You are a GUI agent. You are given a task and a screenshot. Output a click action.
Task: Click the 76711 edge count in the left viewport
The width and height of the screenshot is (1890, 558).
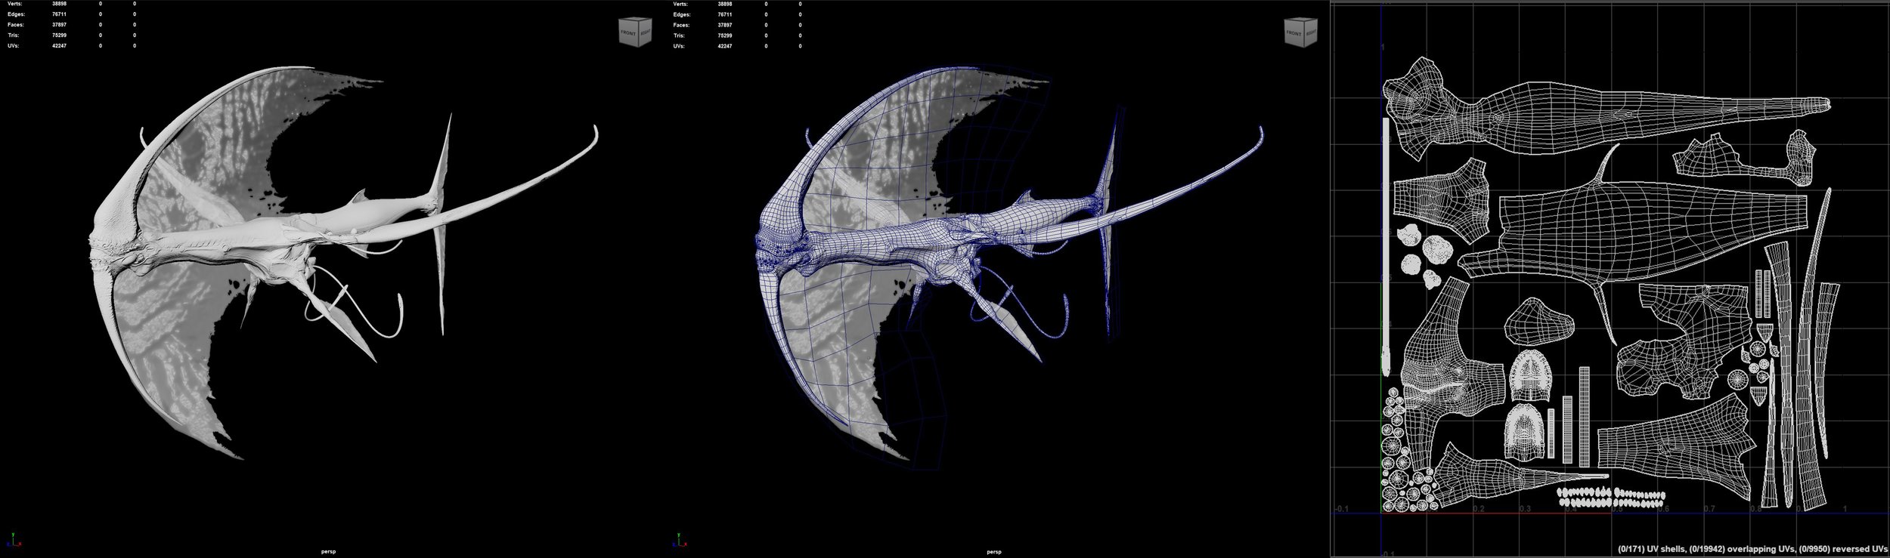(60, 14)
